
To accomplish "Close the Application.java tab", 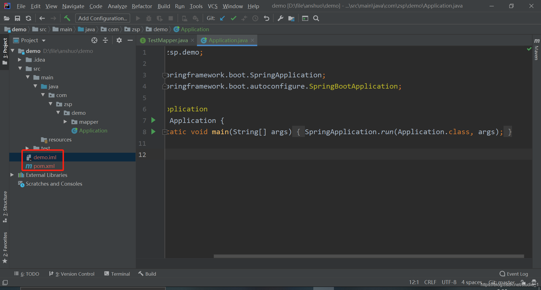I will (252, 40).
